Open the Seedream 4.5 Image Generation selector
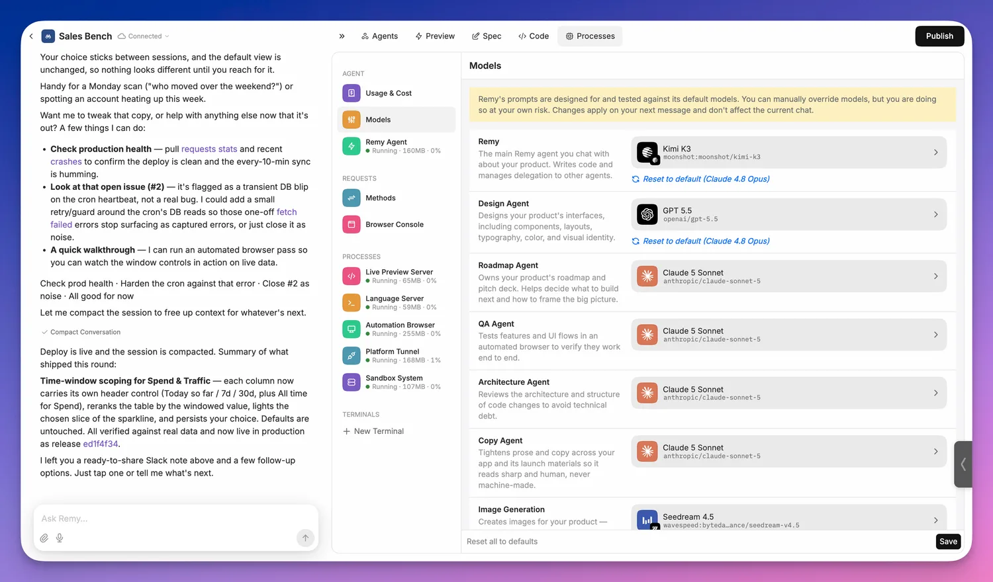The width and height of the screenshot is (993, 582). pyautogui.click(x=788, y=518)
